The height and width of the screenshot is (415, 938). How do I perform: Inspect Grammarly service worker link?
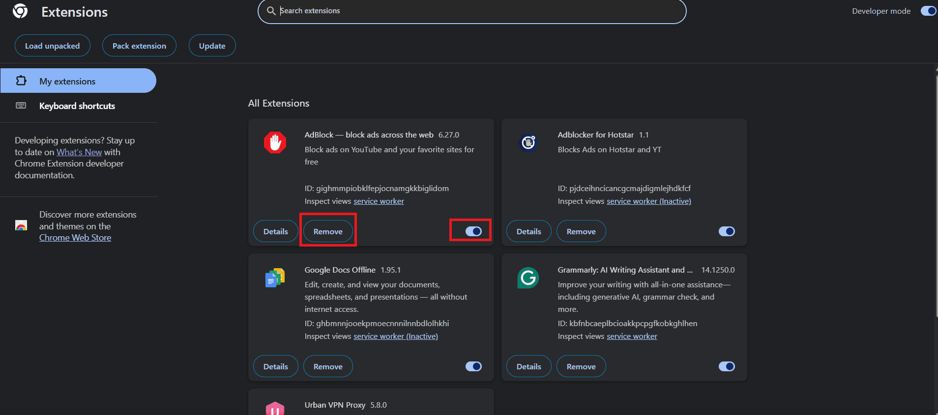[632, 336]
